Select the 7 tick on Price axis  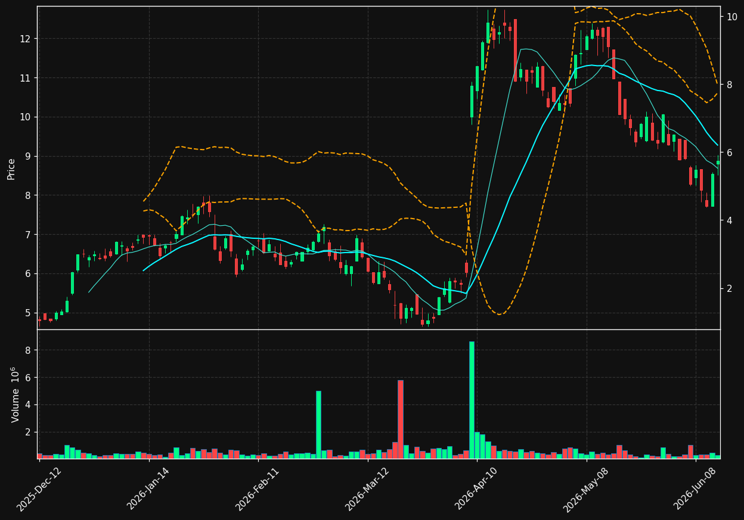(27, 235)
